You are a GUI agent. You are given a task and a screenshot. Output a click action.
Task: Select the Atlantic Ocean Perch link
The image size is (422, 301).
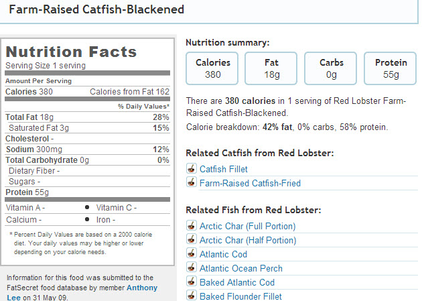coord(241,268)
